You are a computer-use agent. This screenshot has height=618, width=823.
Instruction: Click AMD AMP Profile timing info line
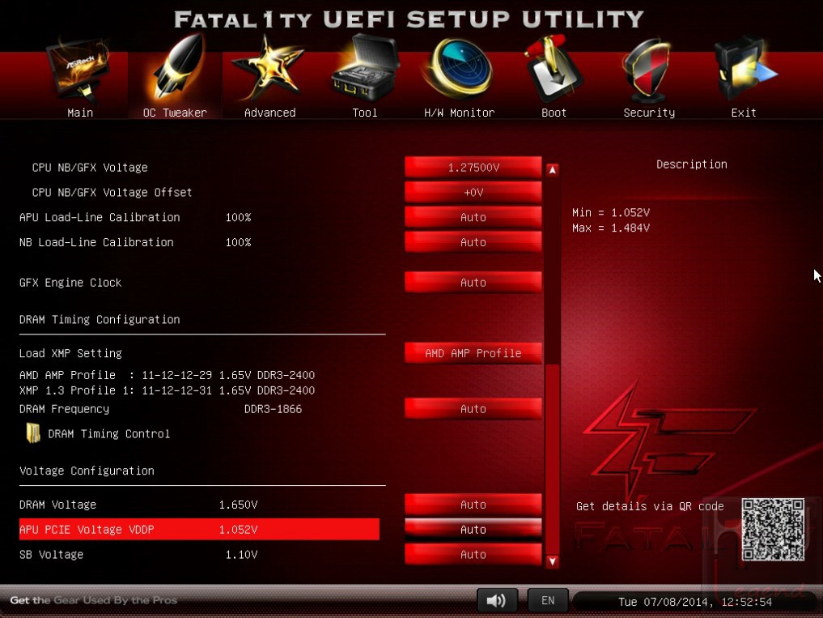coord(167,375)
